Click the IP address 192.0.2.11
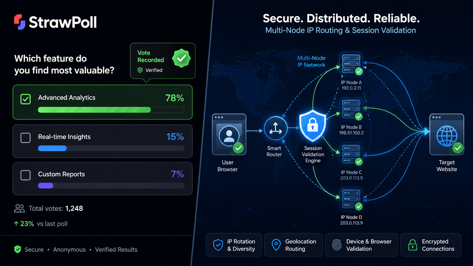This screenshot has width=473, height=266. (351, 88)
